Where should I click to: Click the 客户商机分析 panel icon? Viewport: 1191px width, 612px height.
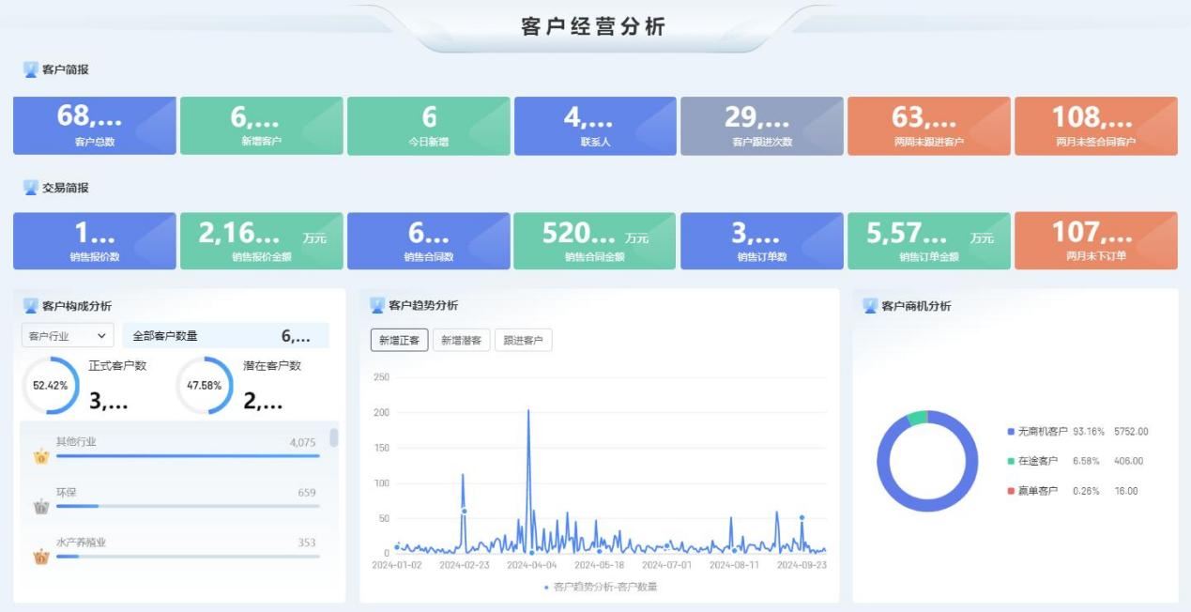click(x=870, y=306)
